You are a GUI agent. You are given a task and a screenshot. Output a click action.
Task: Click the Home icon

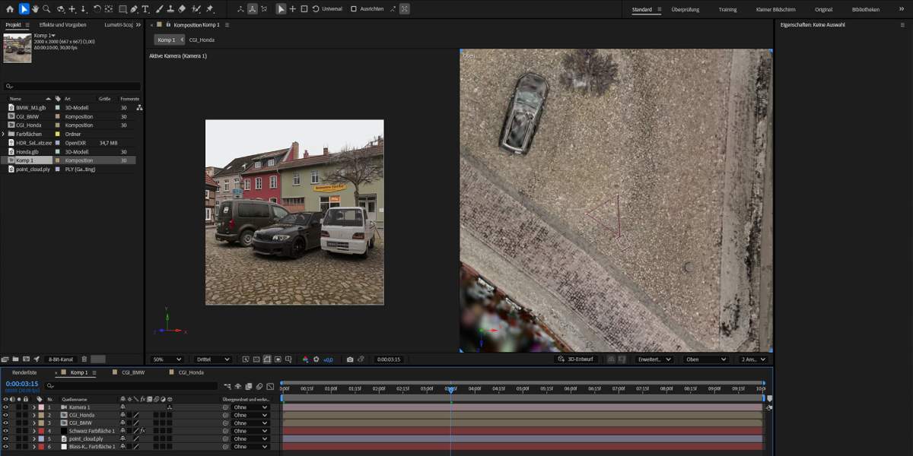[x=8, y=9]
